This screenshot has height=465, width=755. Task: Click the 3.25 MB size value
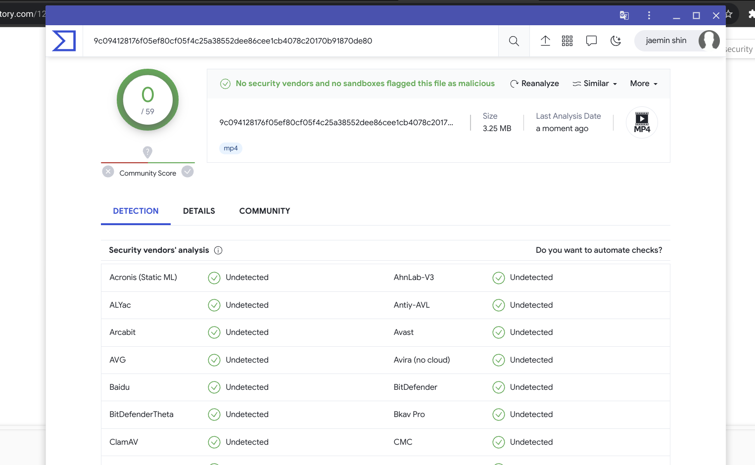pyautogui.click(x=497, y=129)
